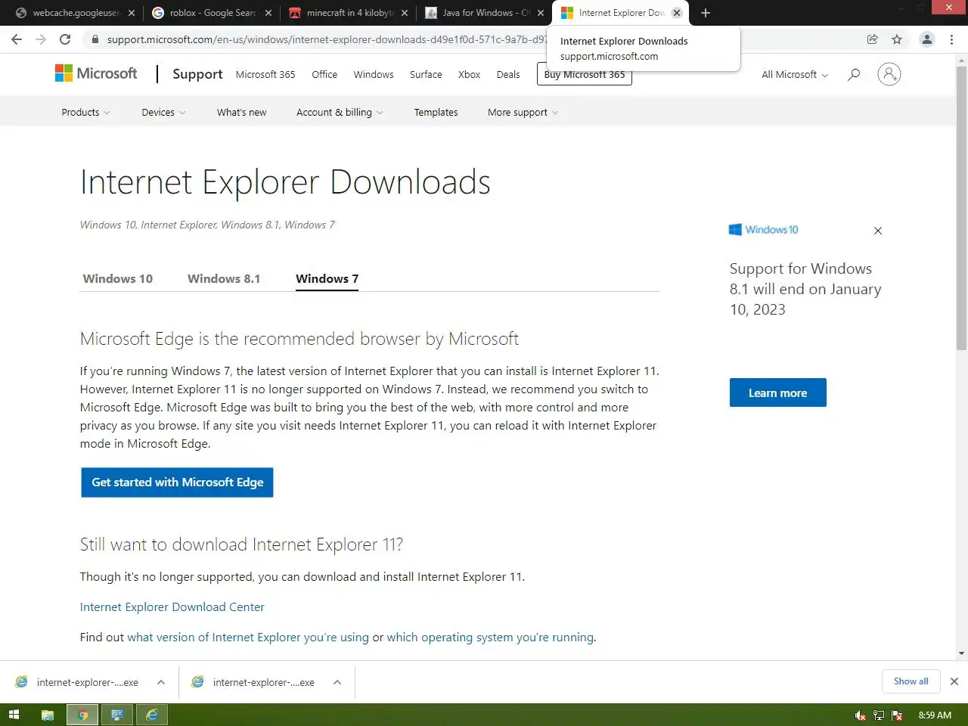
Task: Click the share page icon in address bar
Action: click(872, 39)
